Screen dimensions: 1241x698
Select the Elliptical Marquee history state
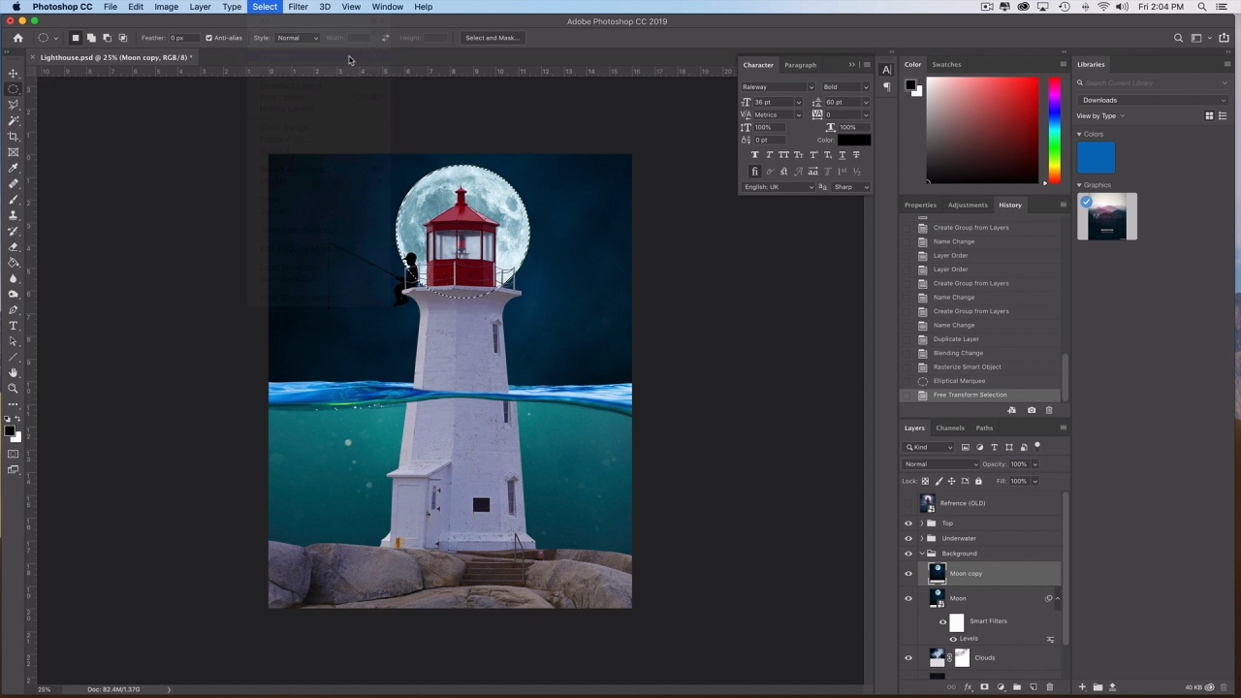[959, 381]
